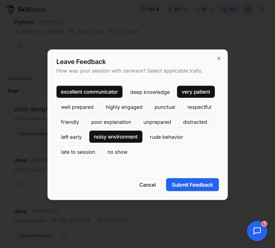Leave feedback for the completed Java session
The image size is (275, 248).
click(35, 236)
